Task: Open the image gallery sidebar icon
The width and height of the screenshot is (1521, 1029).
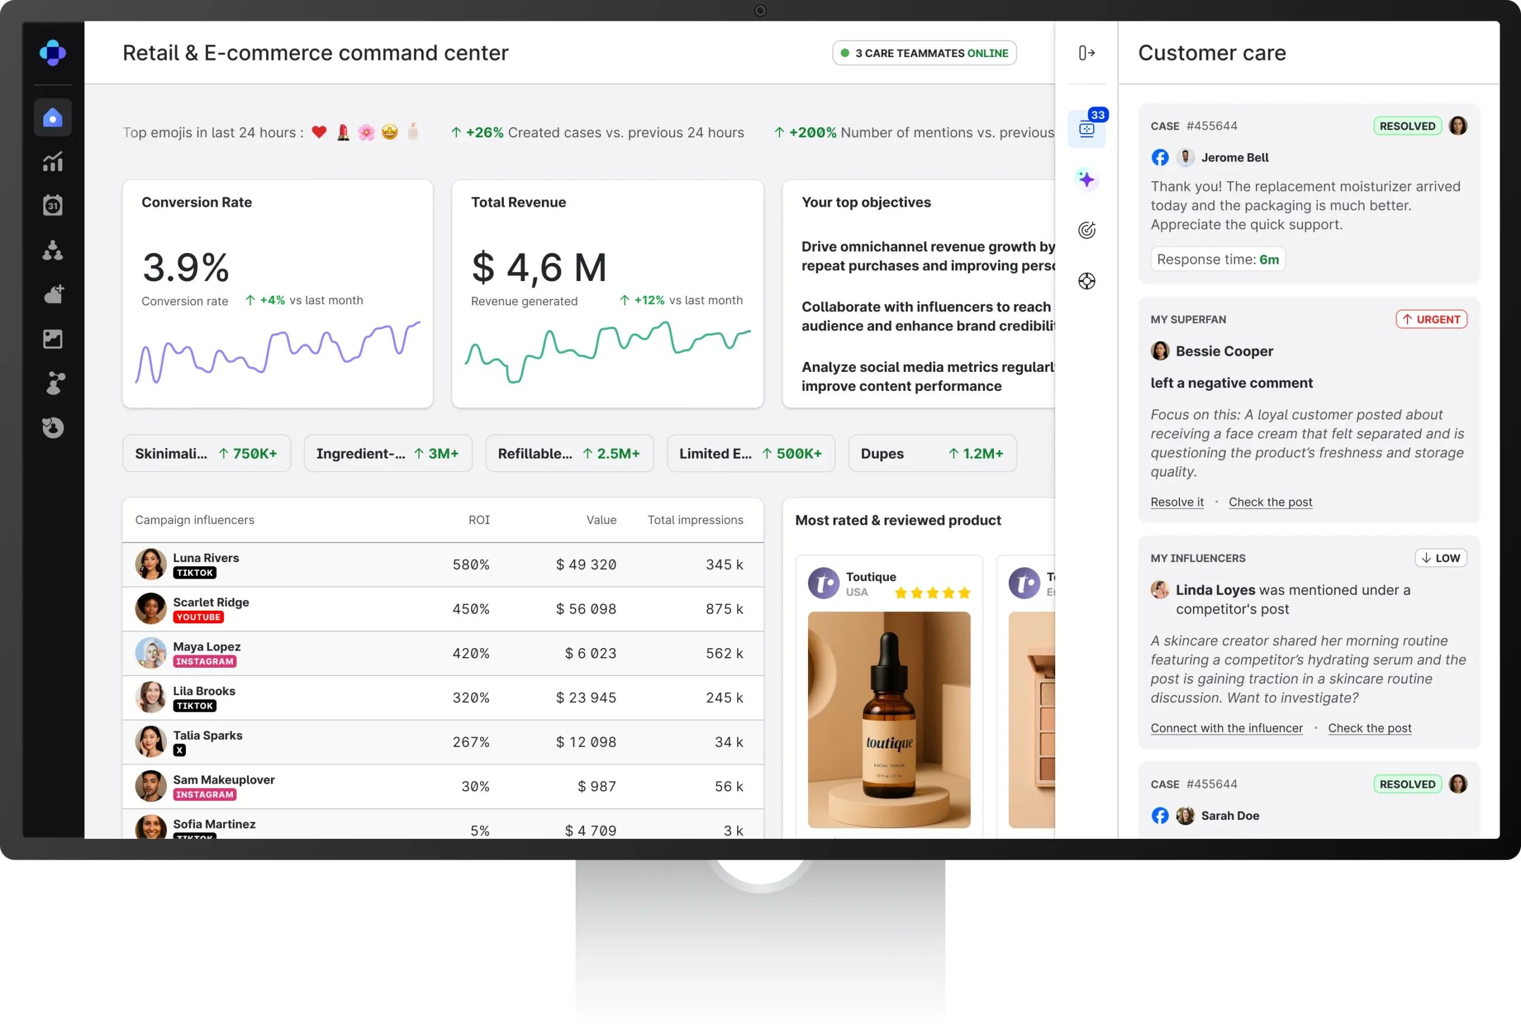Action: 52,339
